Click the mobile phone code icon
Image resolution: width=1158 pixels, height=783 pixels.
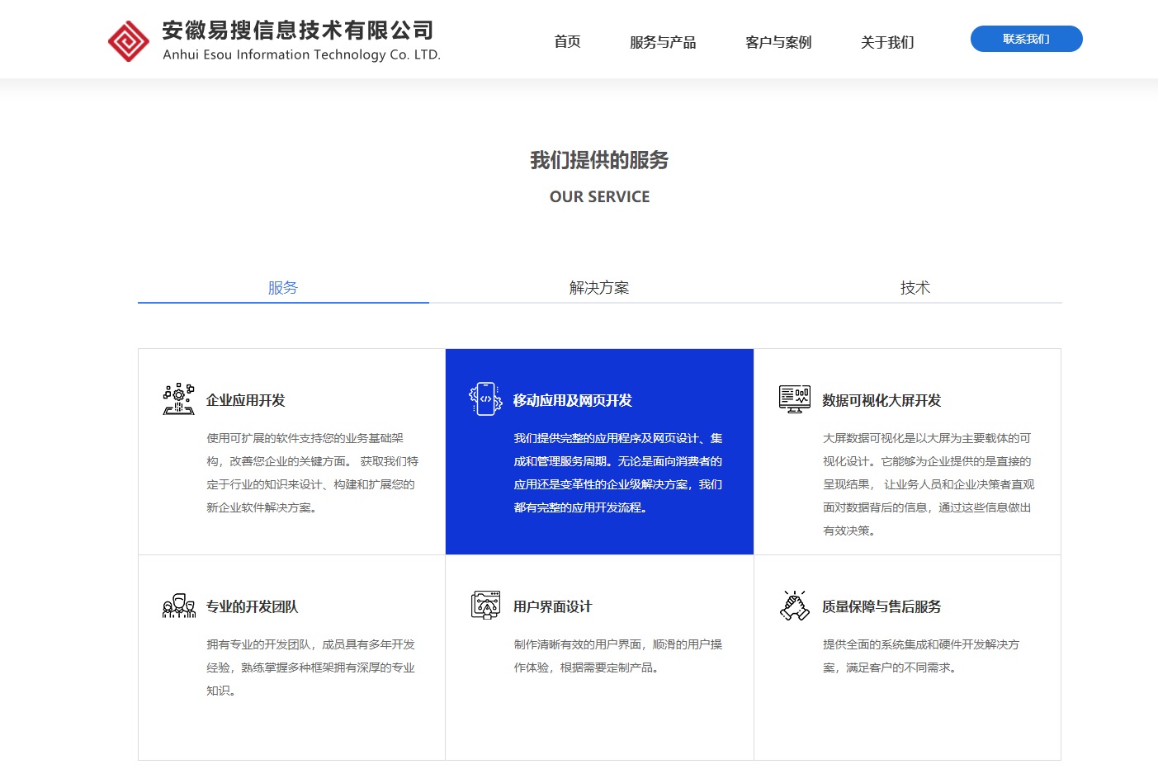[x=485, y=399]
